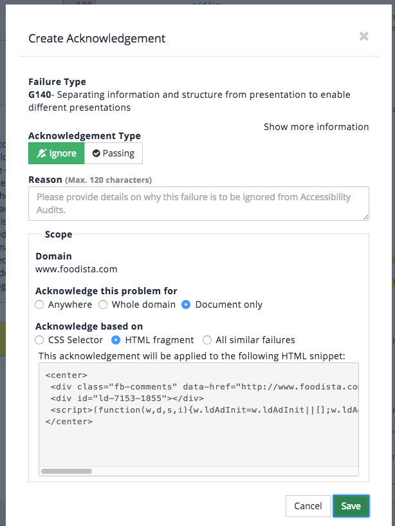Viewport: 395px width, 526px height.
Task: Choose All similar failures option
Action: (207, 340)
